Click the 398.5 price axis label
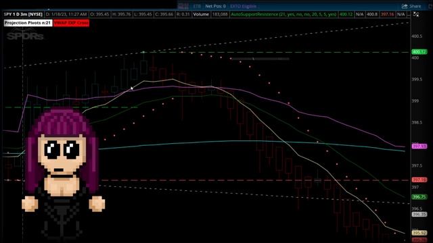This screenshot has height=243, width=433. (x=417, y=122)
